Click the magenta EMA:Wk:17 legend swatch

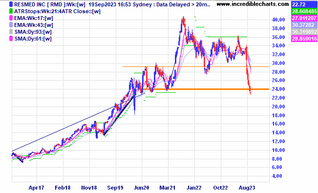(x=11, y=18)
